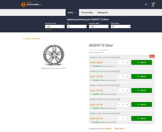Buy the 6.5x16 5x114 ET40 wheel
The image size is (162, 132).
coord(141,77)
